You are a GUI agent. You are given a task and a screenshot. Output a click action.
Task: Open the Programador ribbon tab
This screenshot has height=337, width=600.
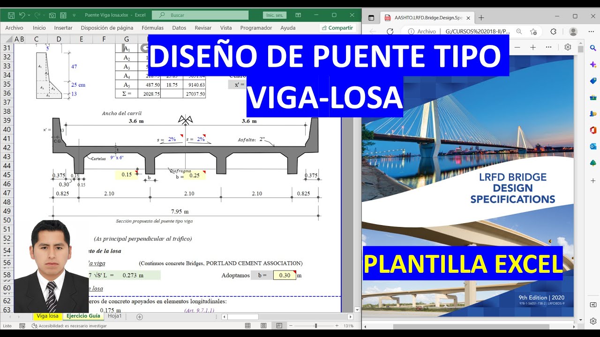[x=256, y=28]
